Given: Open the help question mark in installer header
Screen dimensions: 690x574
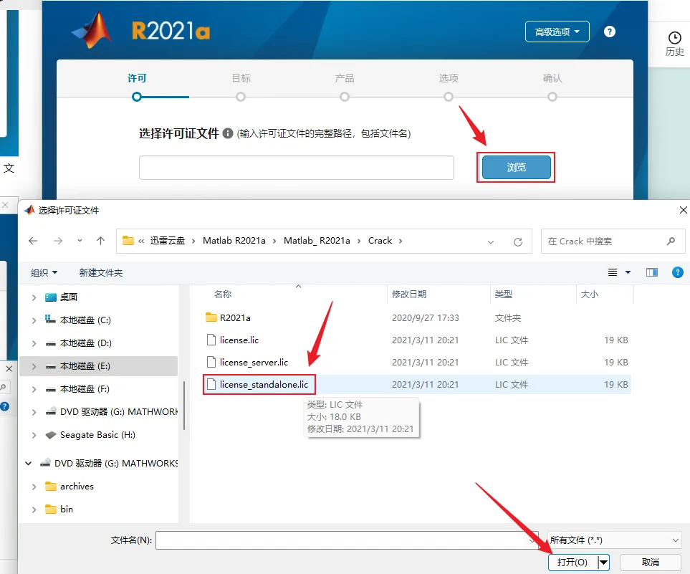Looking at the screenshot, I should pyautogui.click(x=610, y=32).
